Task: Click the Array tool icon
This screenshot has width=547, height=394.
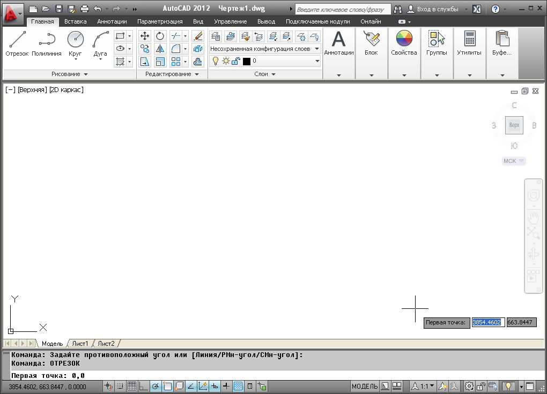Action: click(x=176, y=62)
